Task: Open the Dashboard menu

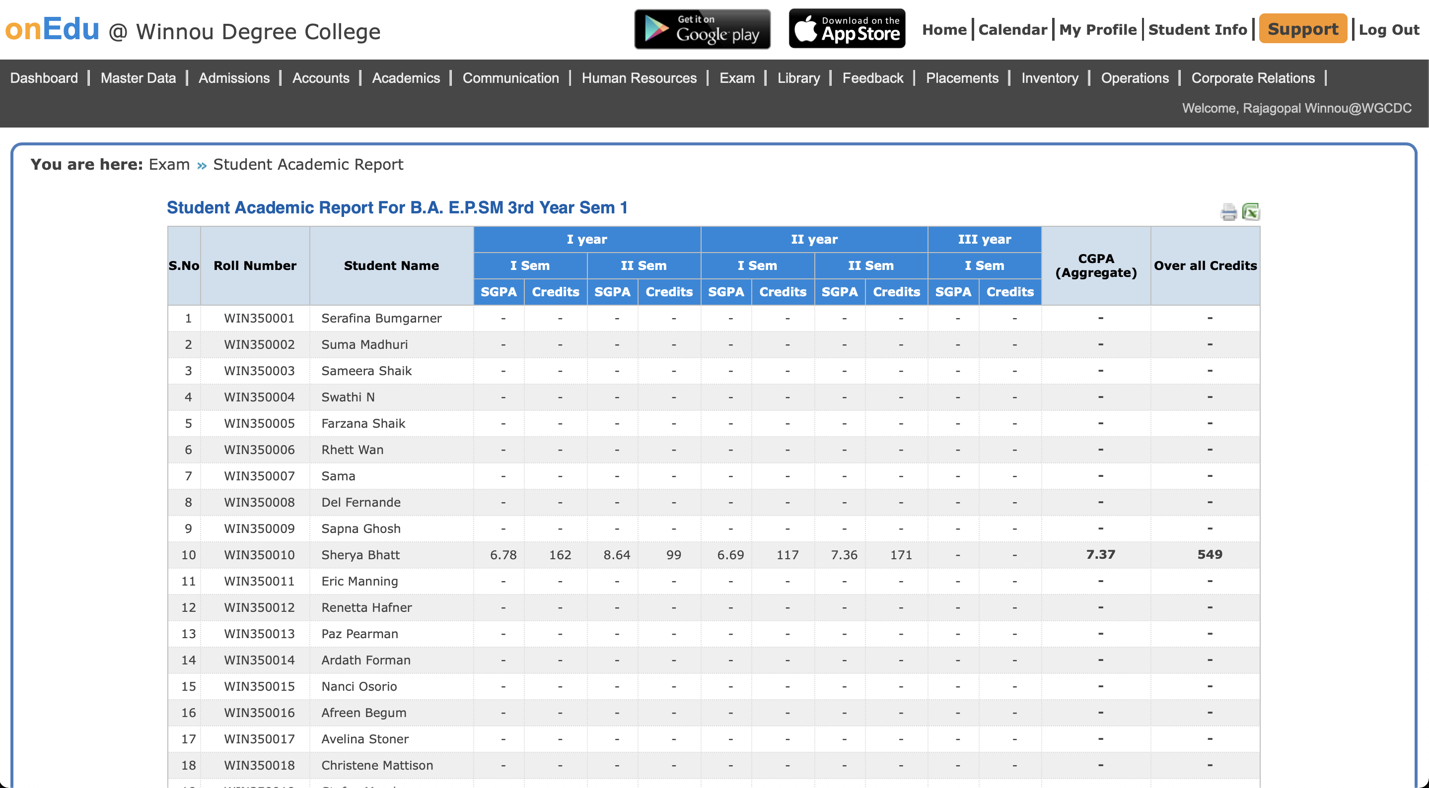Action: pyautogui.click(x=44, y=78)
